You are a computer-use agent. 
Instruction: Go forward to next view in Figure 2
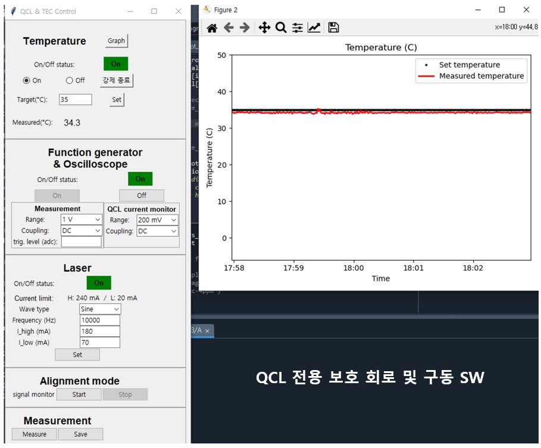pyautogui.click(x=245, y=27)
